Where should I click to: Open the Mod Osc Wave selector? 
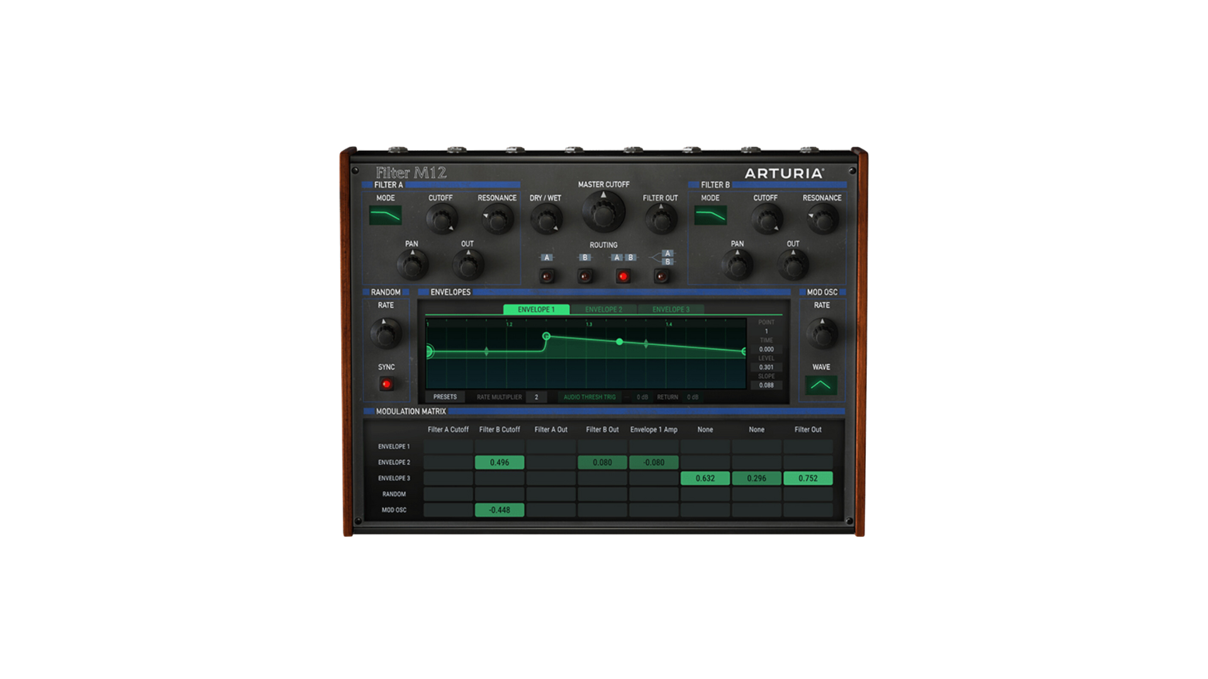pyautogui.click(x=821, y=385)
